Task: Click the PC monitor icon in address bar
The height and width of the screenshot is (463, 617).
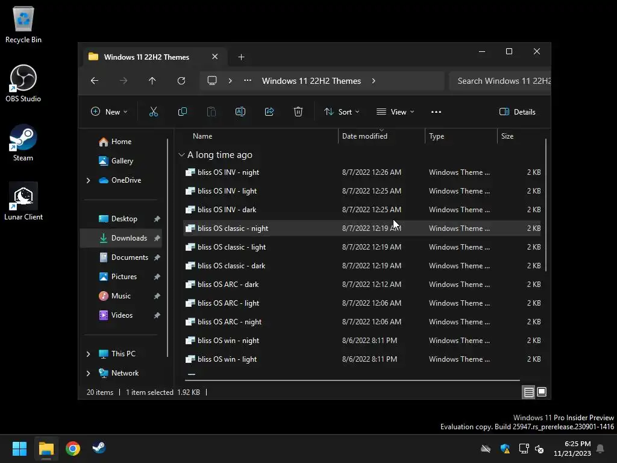Action: click(212, 81)
